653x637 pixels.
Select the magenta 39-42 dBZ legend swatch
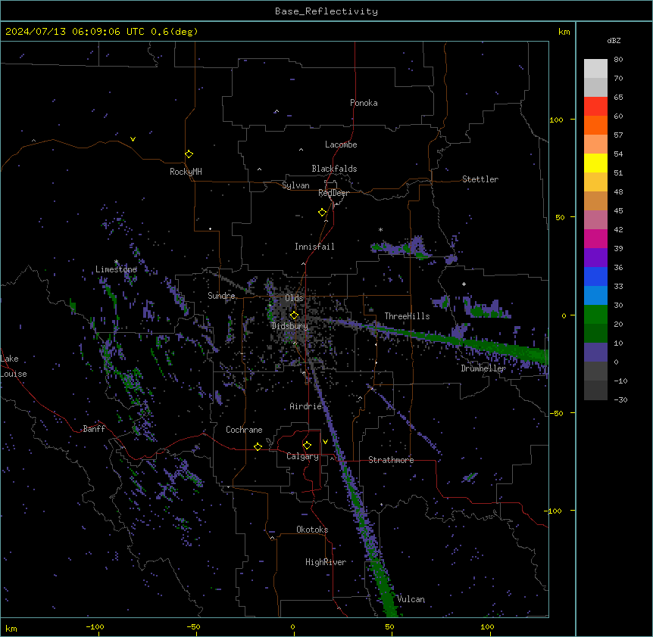click(595, 238)
